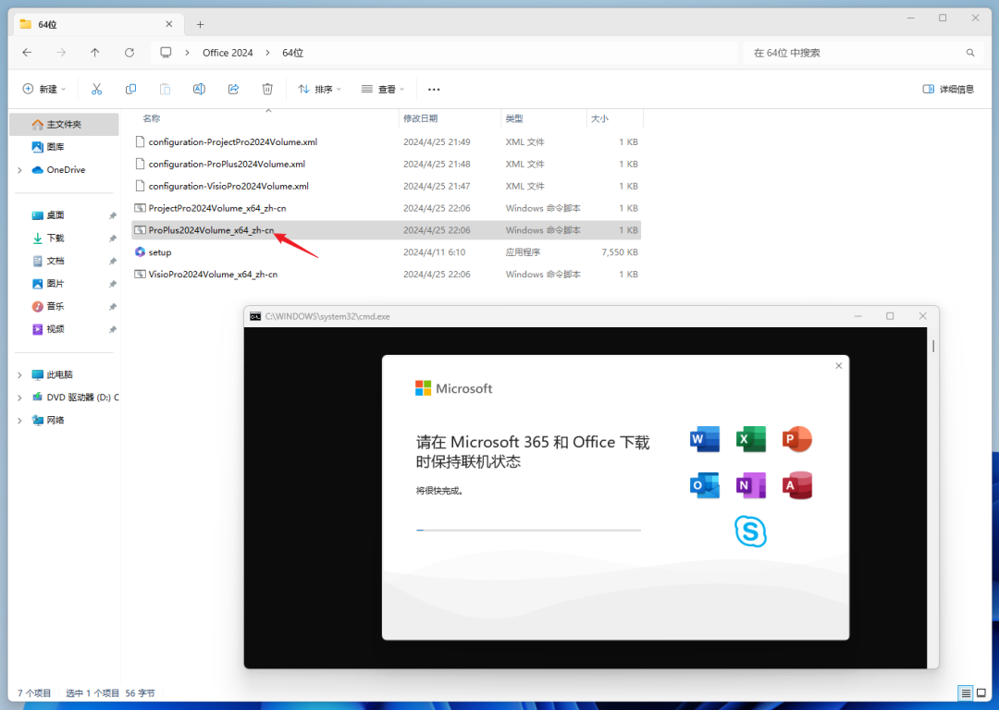Click the Outlook icon in Office installer
Image resolution: width=999 pixels, height=710 pixels.
pos(705,485)
